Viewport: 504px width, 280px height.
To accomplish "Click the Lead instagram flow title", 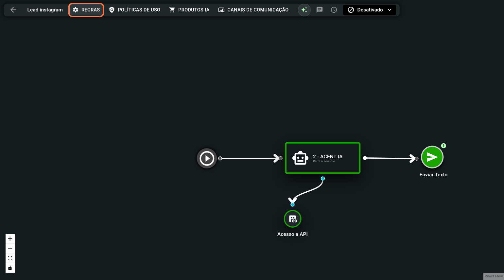I will pyautogui.click(x=45, y=10).
